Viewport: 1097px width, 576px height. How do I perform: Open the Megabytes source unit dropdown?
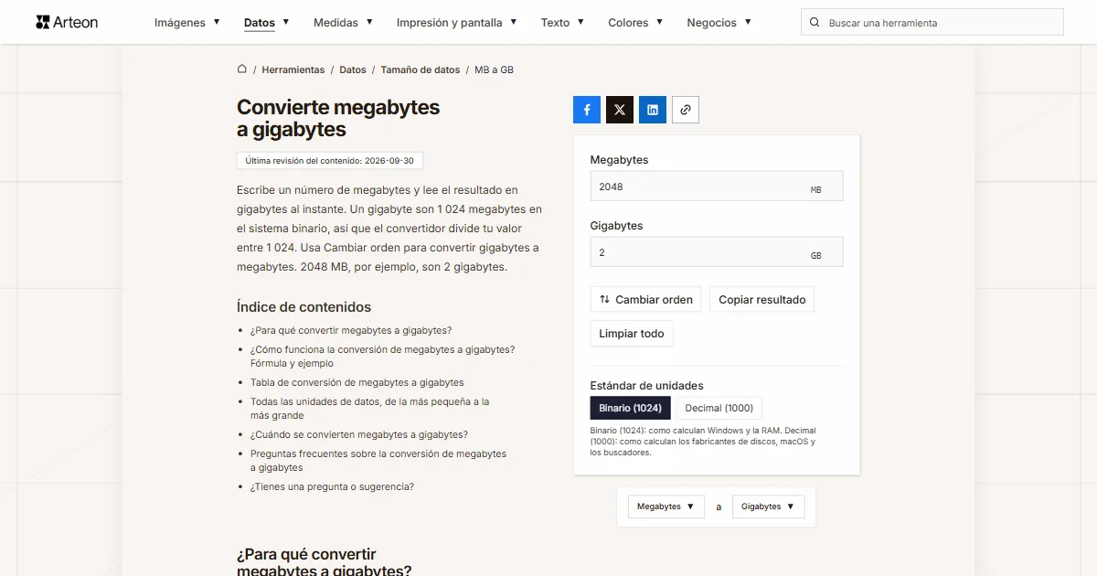click(666, 507)
